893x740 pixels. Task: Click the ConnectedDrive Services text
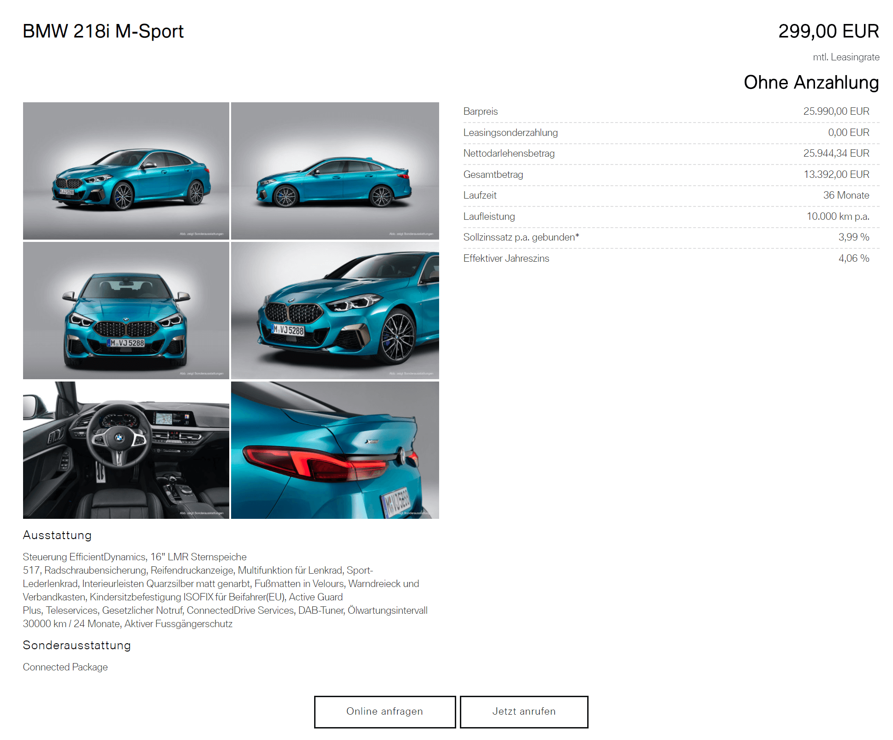click(x=240, y=611)
